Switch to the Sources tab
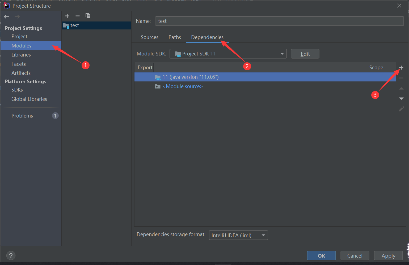Screen dimensions: 409x265 (x=150, y=37)
